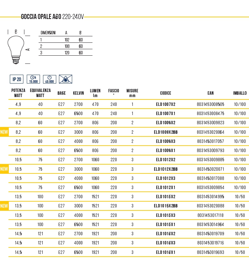Click the NEW badge beside the ELD1009X2BB row
This screenshot has height=260, width=249.
coord(4,132)
